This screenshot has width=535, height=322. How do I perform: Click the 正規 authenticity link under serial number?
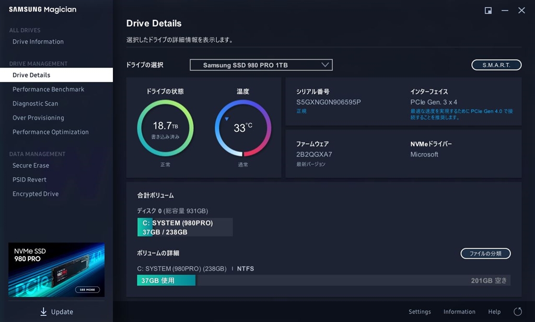pos(301,111)
